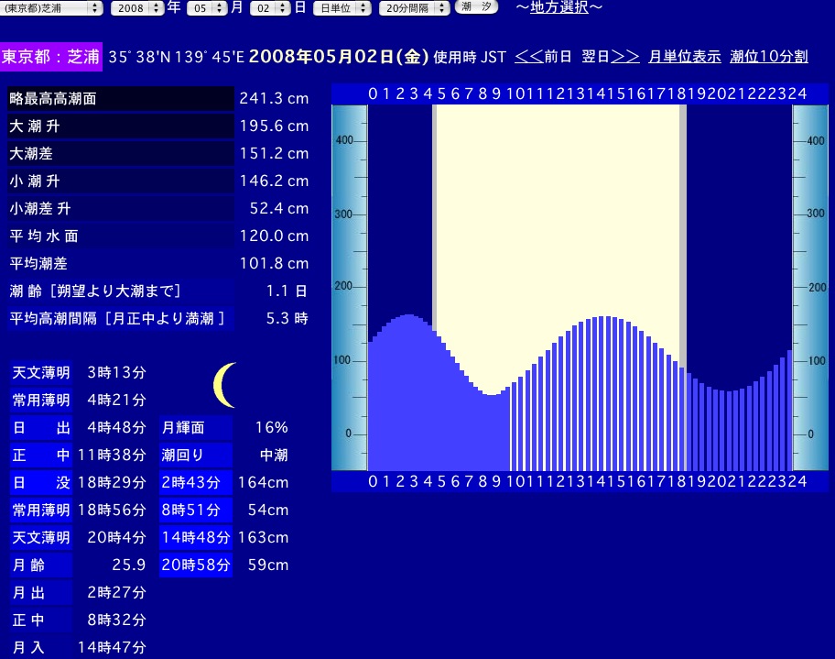Select the 20時58分 low tide time
Viewport: 835px width, 659px height.
(195, 566)
